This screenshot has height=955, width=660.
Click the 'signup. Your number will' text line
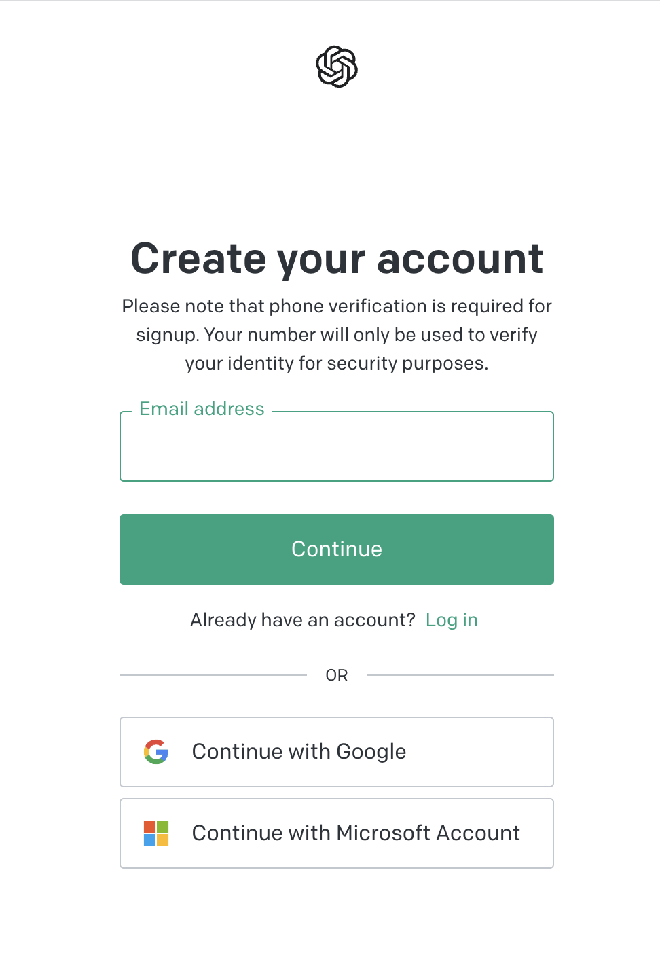click(x=337, y=335)
